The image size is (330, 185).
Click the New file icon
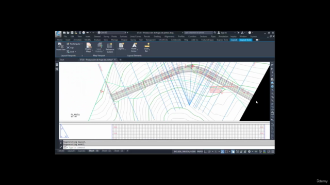point(64,33)
